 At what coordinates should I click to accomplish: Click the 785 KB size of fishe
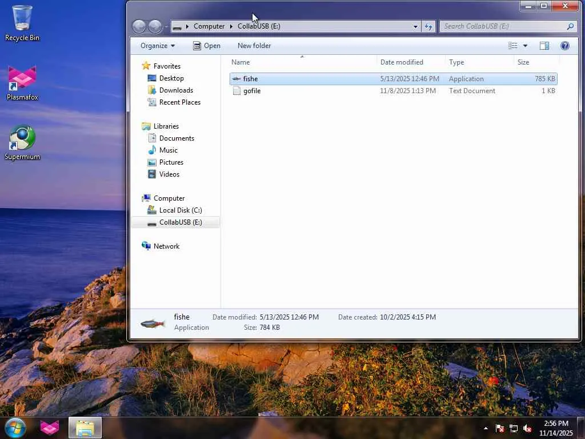click(x=544, y=79)
